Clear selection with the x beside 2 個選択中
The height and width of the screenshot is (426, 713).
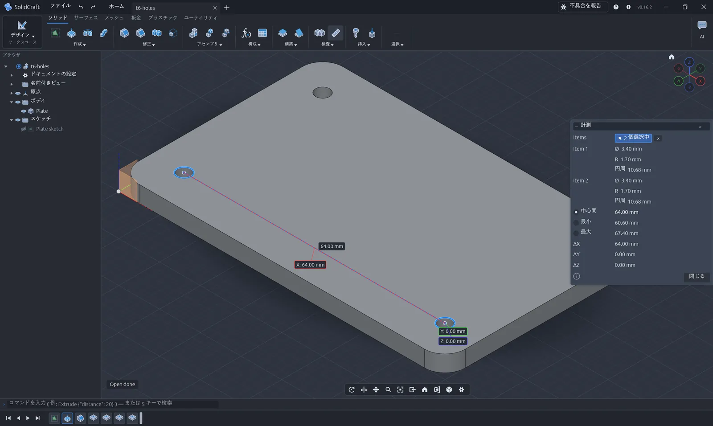pos(658,139)
